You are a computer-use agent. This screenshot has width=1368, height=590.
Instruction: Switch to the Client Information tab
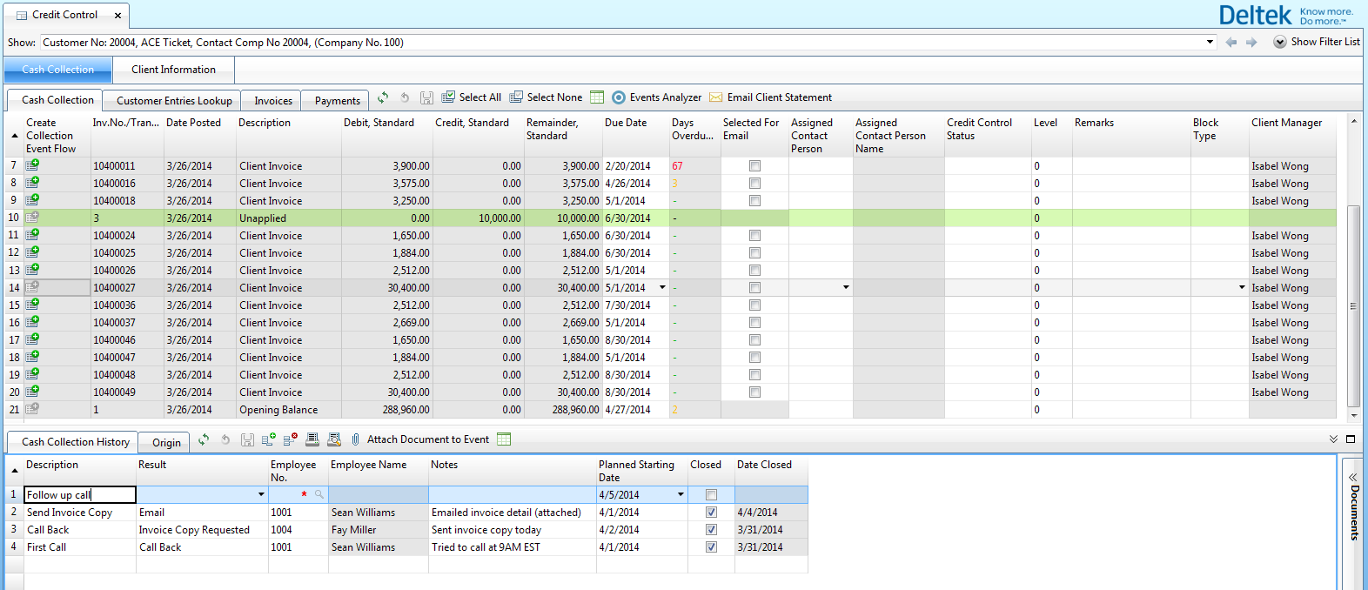pos(173,70)
